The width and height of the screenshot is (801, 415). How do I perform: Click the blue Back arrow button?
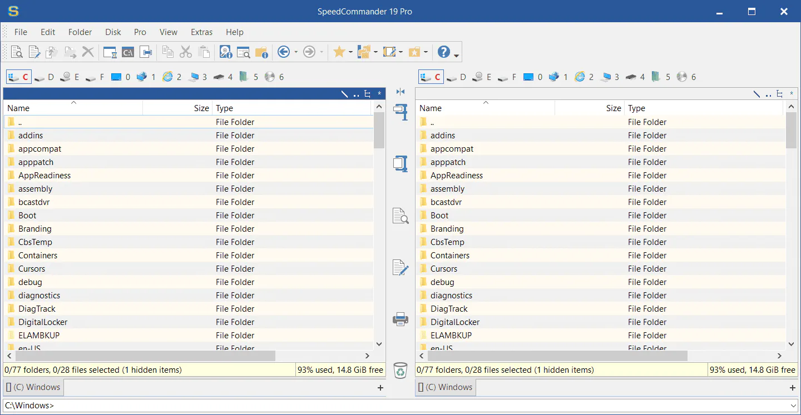(284, 52)
